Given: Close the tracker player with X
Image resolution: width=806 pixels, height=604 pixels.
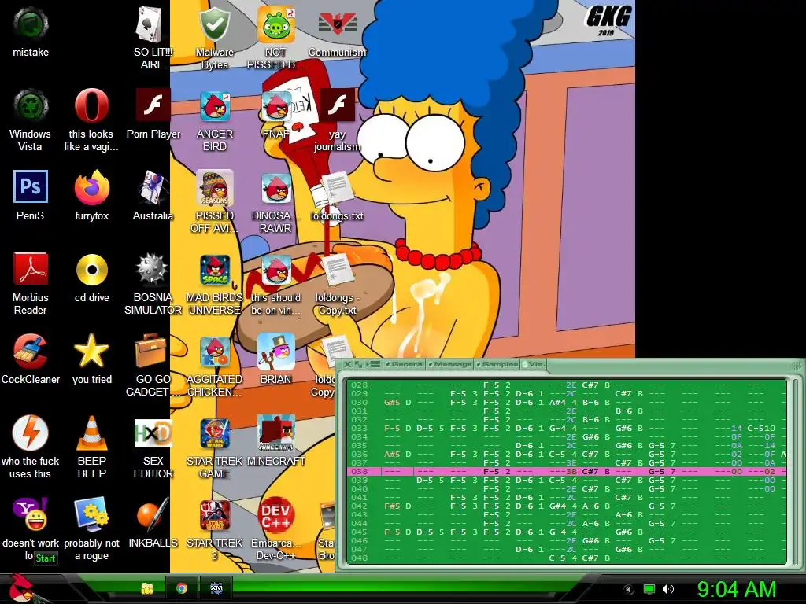Looking at the screenshot, I should pos(347,364).
